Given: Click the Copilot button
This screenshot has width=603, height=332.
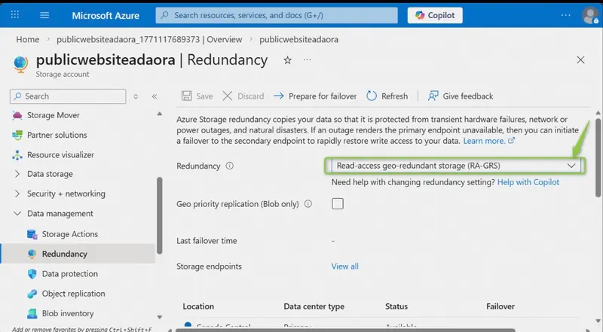Looking at the screenshot, I should [435, 15].
